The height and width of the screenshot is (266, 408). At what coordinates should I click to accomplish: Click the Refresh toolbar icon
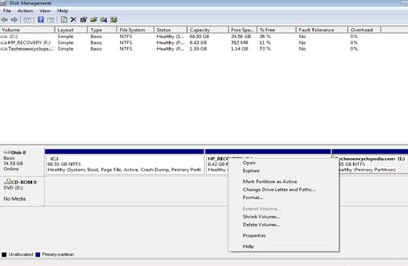[64, 20]
